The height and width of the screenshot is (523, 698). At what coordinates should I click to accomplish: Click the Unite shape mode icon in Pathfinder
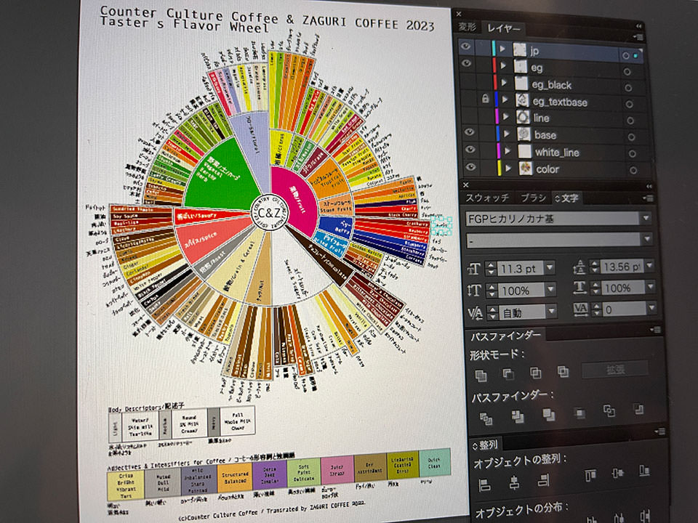(x=481, y=374)
